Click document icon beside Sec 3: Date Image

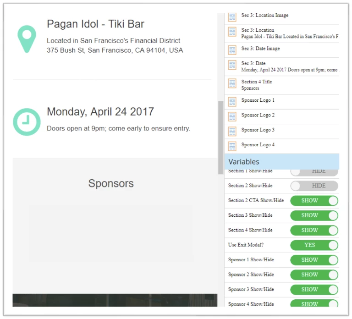(x=232, y=50)
